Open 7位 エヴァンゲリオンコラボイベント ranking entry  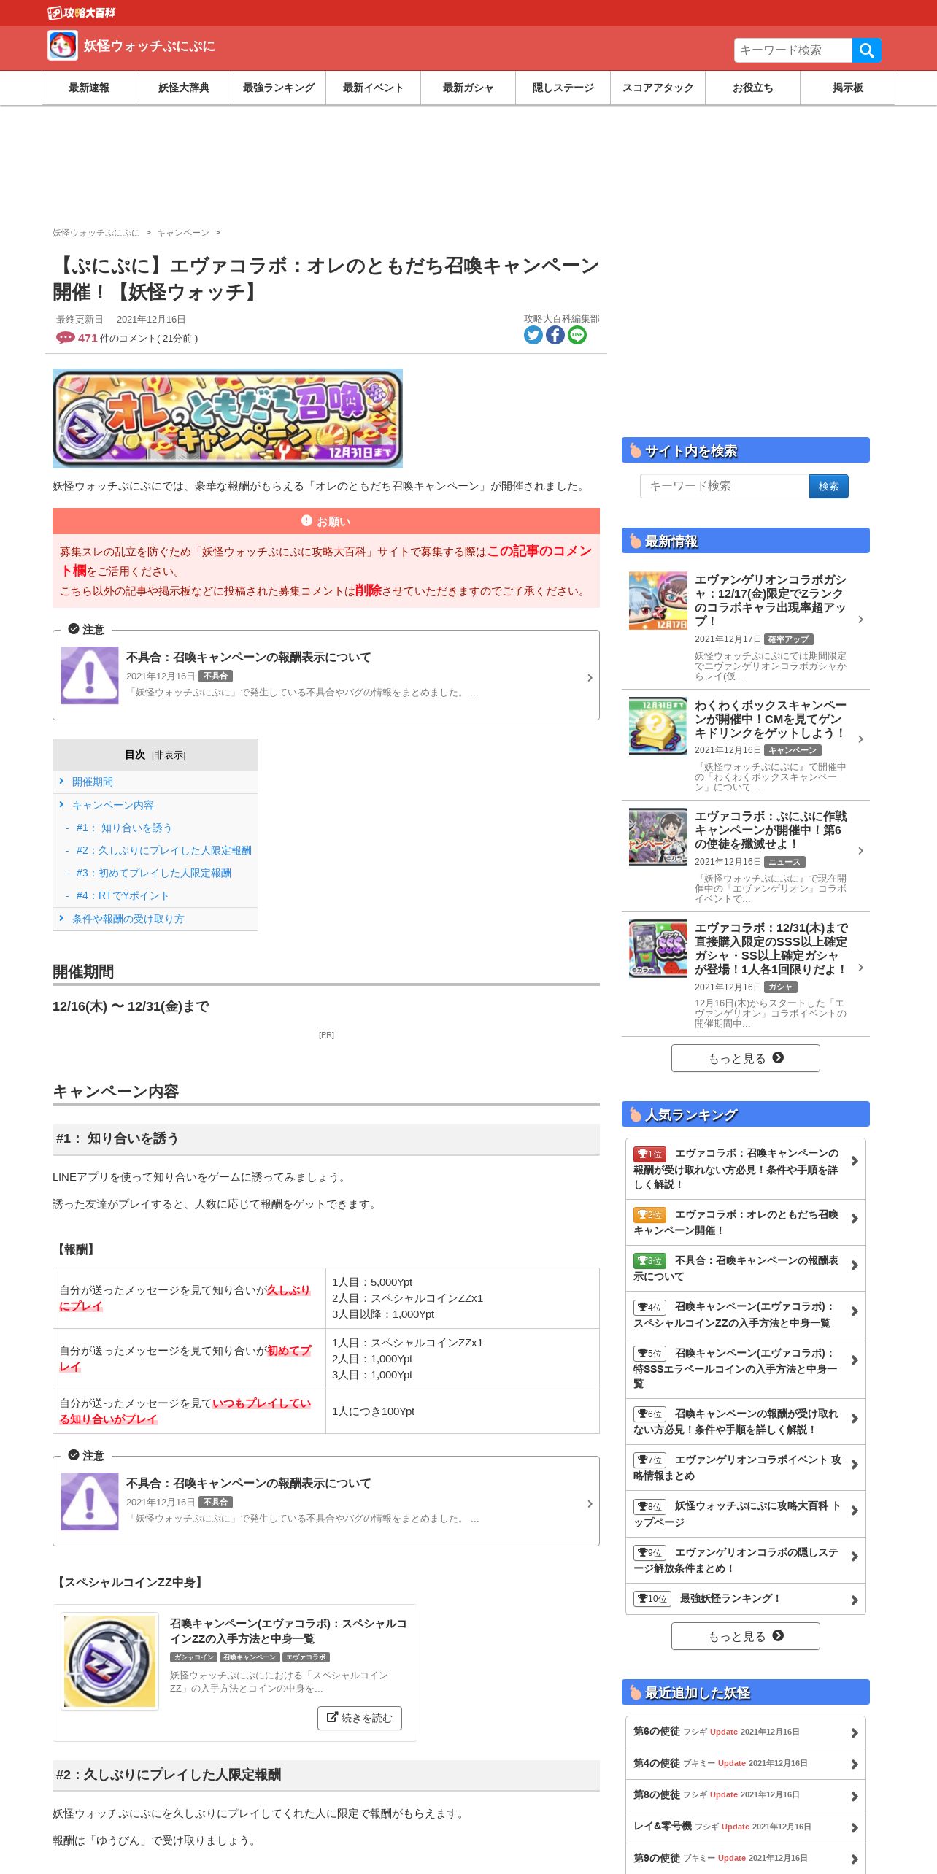(746, 1468)
